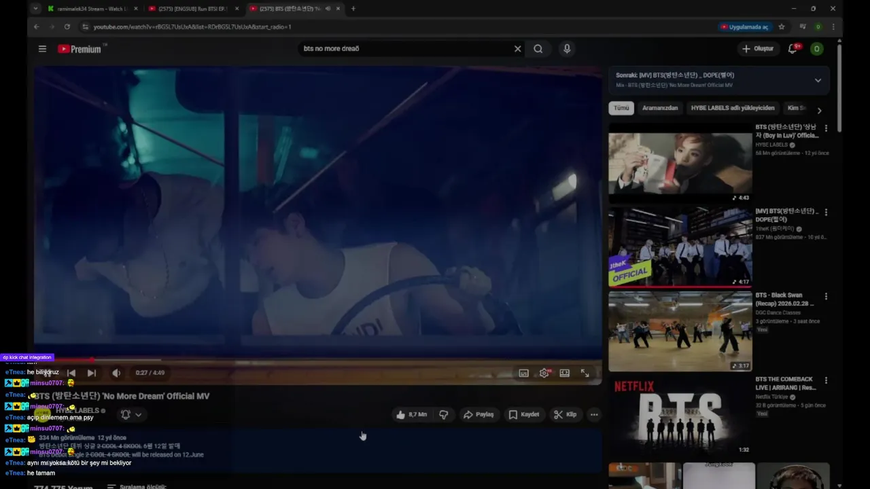Open subscription bell notification dropdown

[131, 414]
